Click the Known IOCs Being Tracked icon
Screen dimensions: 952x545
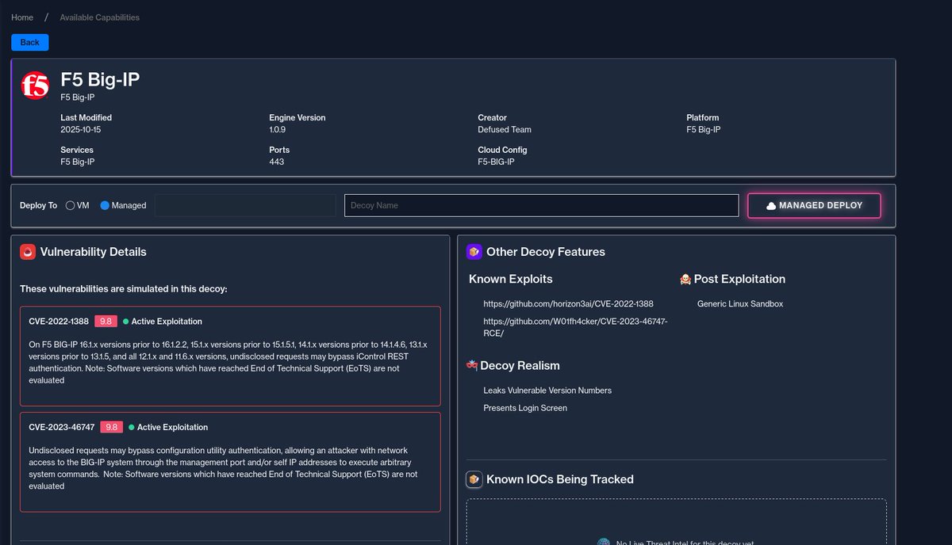coord(474,479)
